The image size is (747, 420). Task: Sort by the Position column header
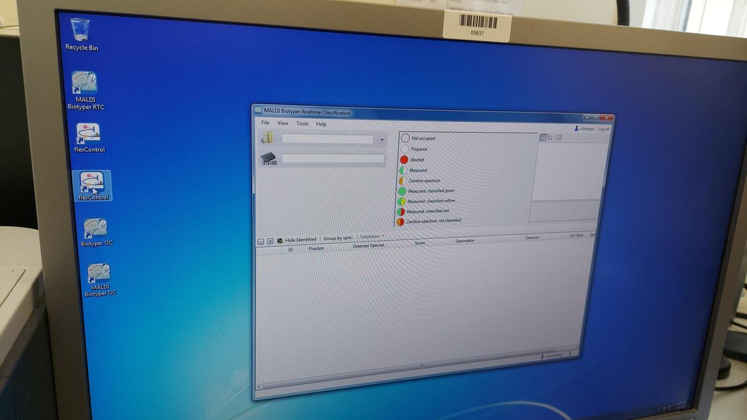tap(316, 248)
